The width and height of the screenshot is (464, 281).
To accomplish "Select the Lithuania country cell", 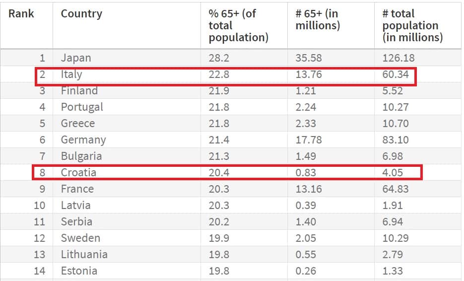I will click(84, 255).
